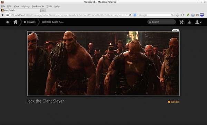Go to Movies breadcrumb
Screen dimensions: 207x125
tap(30, 22)
